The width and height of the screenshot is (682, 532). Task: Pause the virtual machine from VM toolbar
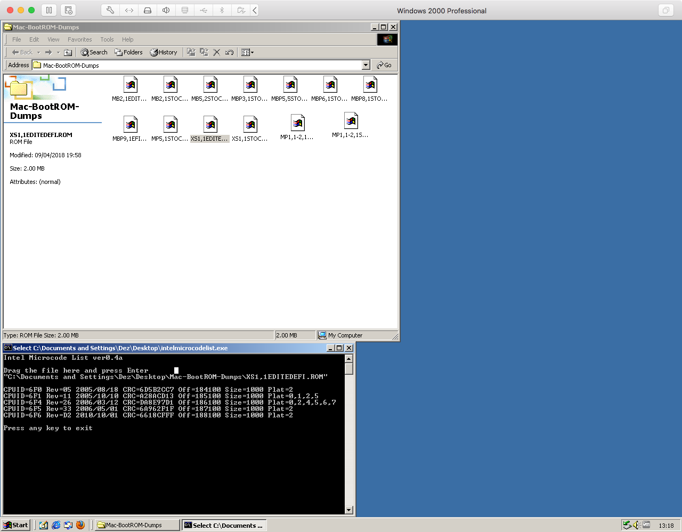click(48, 10)
